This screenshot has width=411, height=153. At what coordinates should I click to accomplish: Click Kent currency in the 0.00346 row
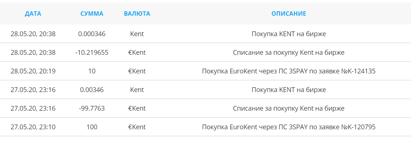pos(137,90)
